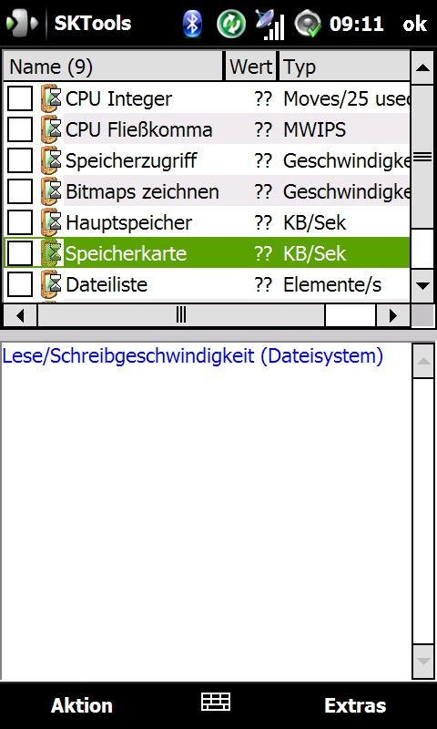Open the Aktion menu
The image size is (437, 729).
[x=82, y=705]
